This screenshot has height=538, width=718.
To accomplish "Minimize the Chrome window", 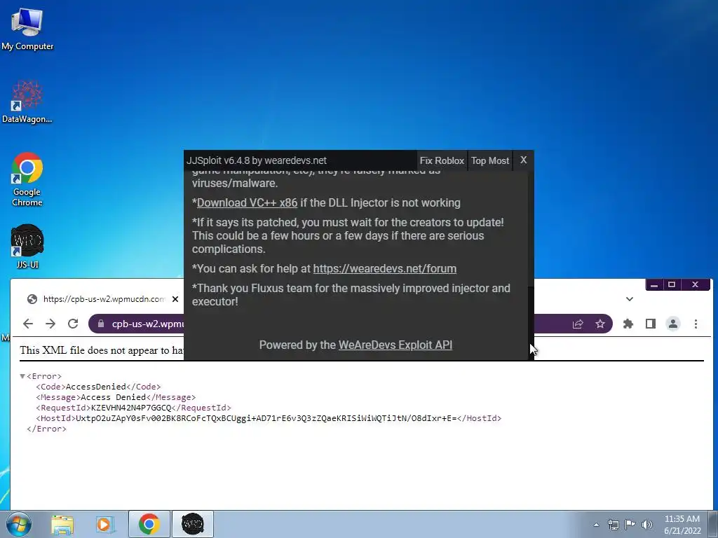I will click(x=654, y=284).
